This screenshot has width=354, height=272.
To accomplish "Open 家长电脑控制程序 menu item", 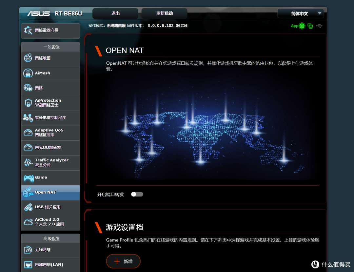I will tap(50, 118).
